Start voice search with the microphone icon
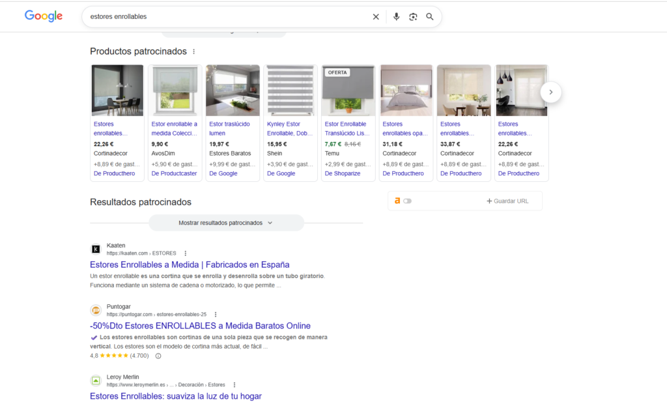667x402 pixels. (x=396, y=17)
